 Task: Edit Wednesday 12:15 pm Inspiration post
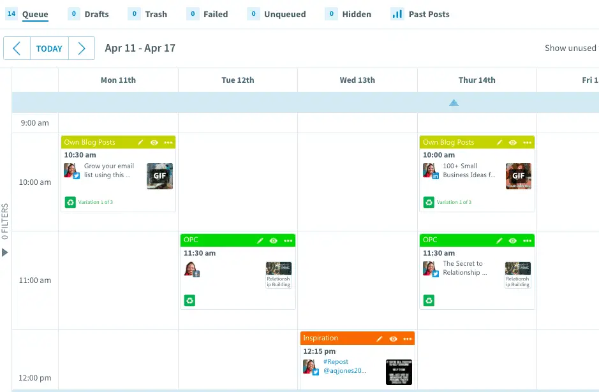[380, 338]
